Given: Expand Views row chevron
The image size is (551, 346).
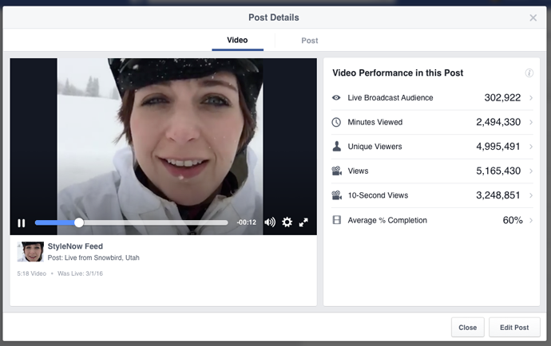Looking at the screenshot, I should pos(531,171).
